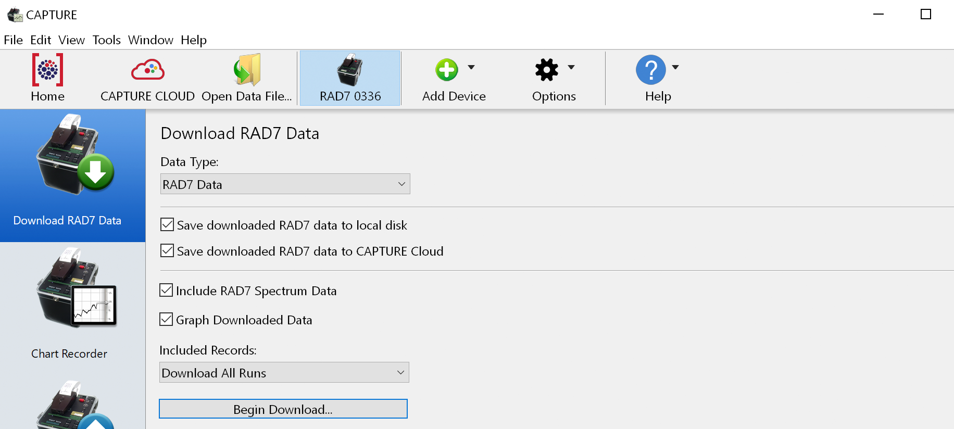This screenshot has width=954, height=429.
Task: Click the Options gear icon
Action: 546,70
